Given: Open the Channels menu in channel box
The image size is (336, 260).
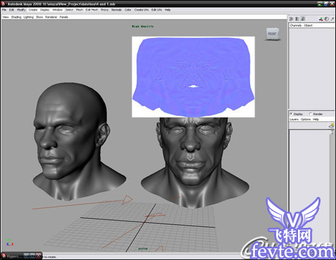Looking at the screenshot, I should point(295,26).
